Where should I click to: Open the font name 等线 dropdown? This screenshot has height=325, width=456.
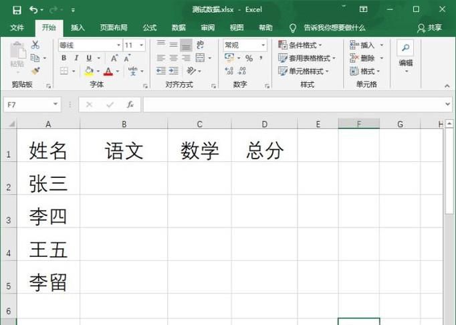click(118, 45)
